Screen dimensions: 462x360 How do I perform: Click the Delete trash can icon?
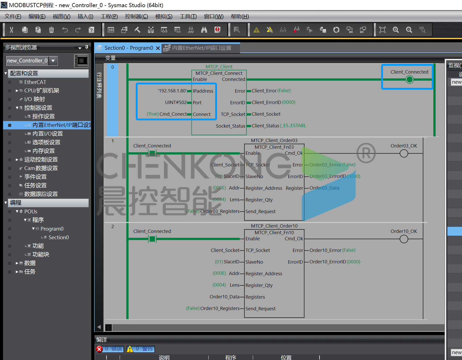[51, 30]
